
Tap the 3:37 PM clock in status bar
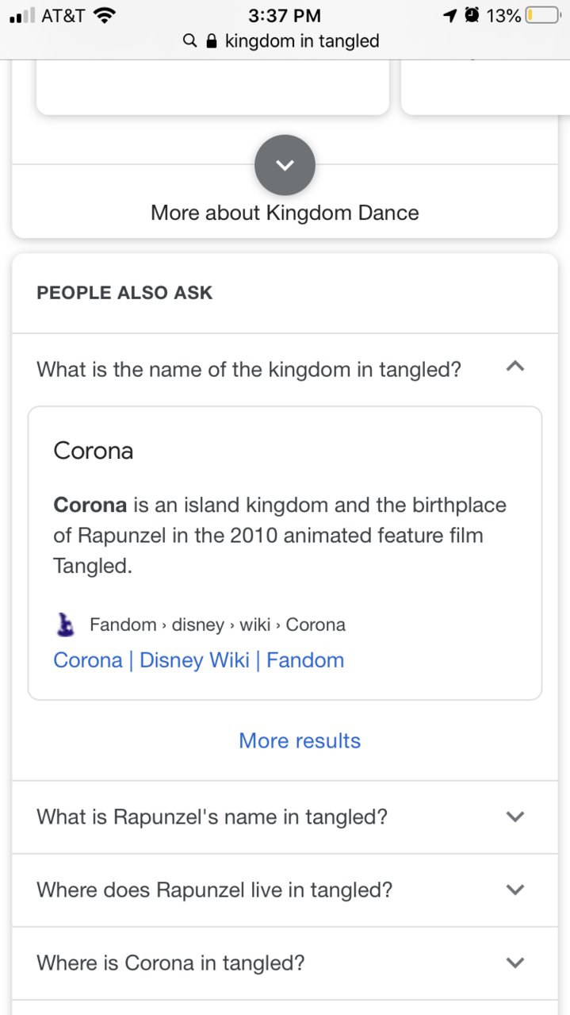(285, 15)
